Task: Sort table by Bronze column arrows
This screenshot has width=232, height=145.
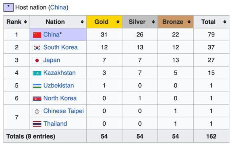Action: coord(189,22)
